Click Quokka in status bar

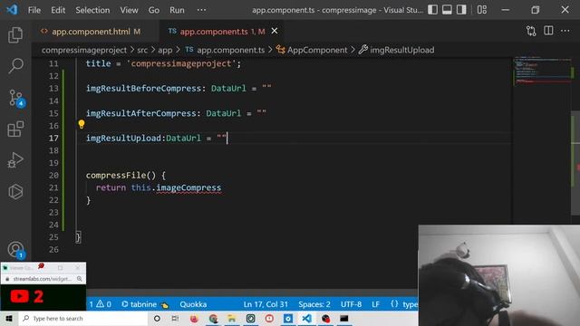point(193,304)
